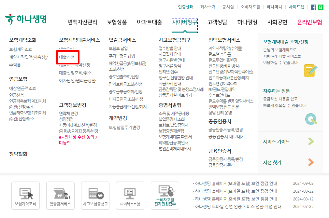The height and width of the screenshot is (218, 329).
Task: Open 접수방법 안내 link
Action: point(170,48)
